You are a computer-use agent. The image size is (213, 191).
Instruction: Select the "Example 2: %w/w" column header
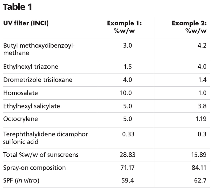(x=189, y=27)
